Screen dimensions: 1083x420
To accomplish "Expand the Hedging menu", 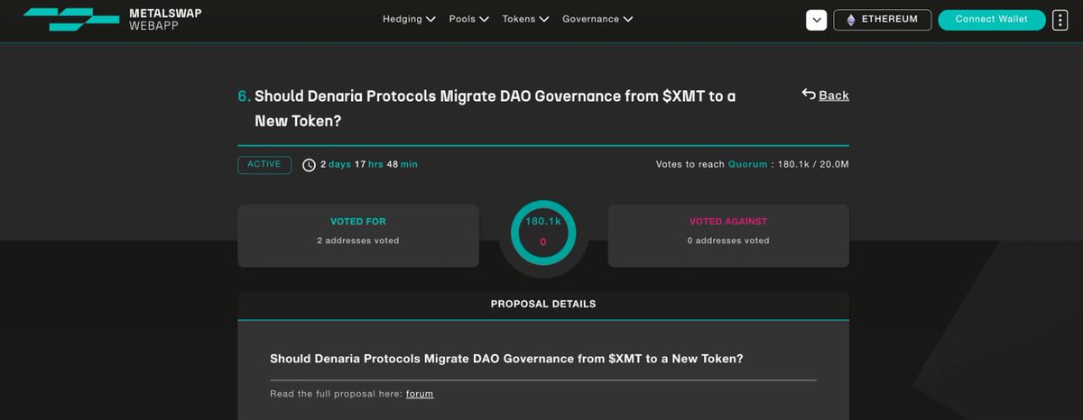I will 409,19.
